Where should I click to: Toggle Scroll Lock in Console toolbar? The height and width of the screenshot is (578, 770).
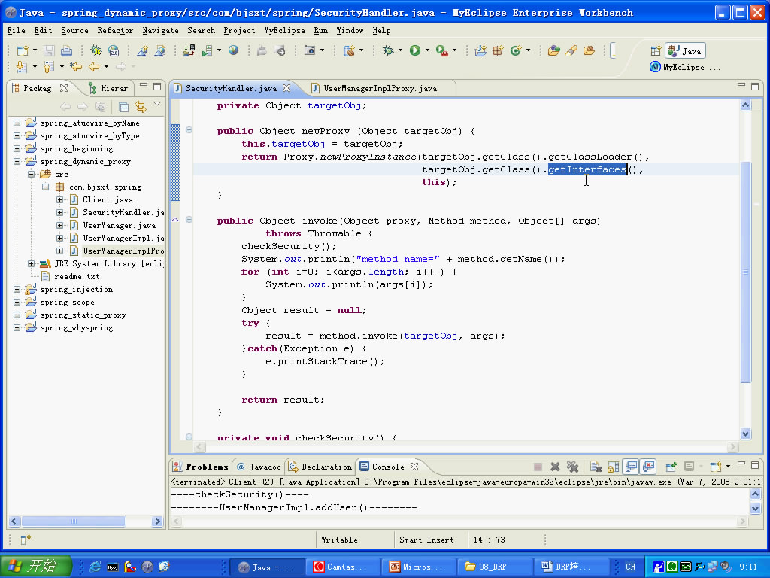614,467
